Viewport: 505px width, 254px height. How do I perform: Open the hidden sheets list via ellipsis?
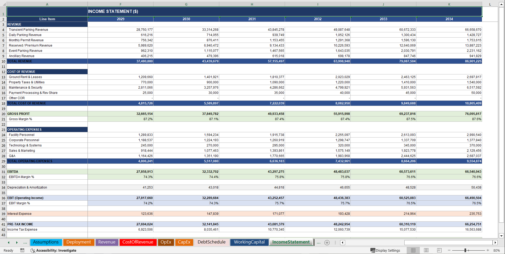(x=25, y=242)
